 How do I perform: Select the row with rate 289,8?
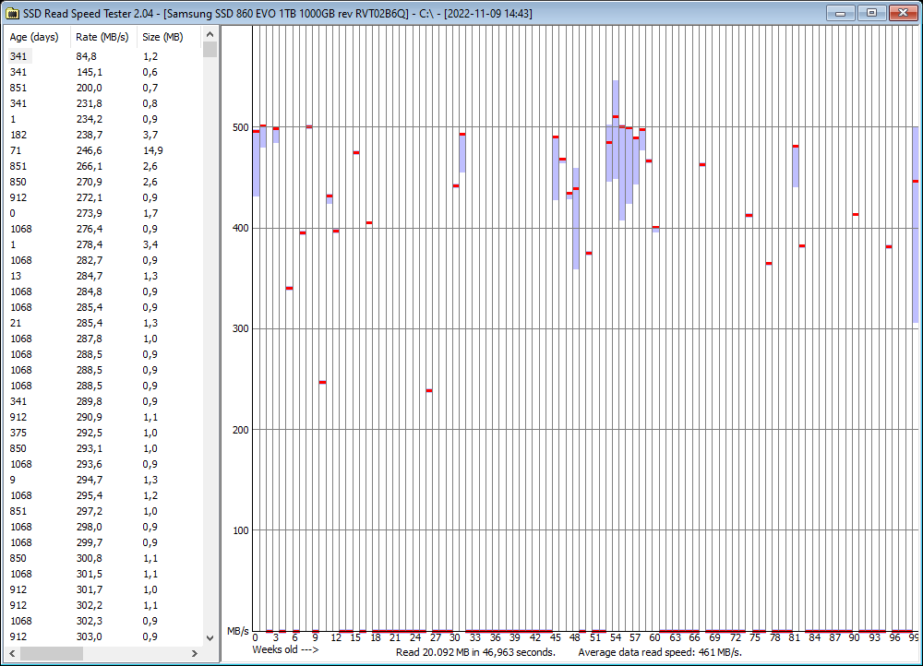103,401
